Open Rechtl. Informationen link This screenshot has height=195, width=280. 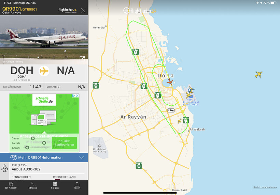pyautogui.click(x=265, y=187)
